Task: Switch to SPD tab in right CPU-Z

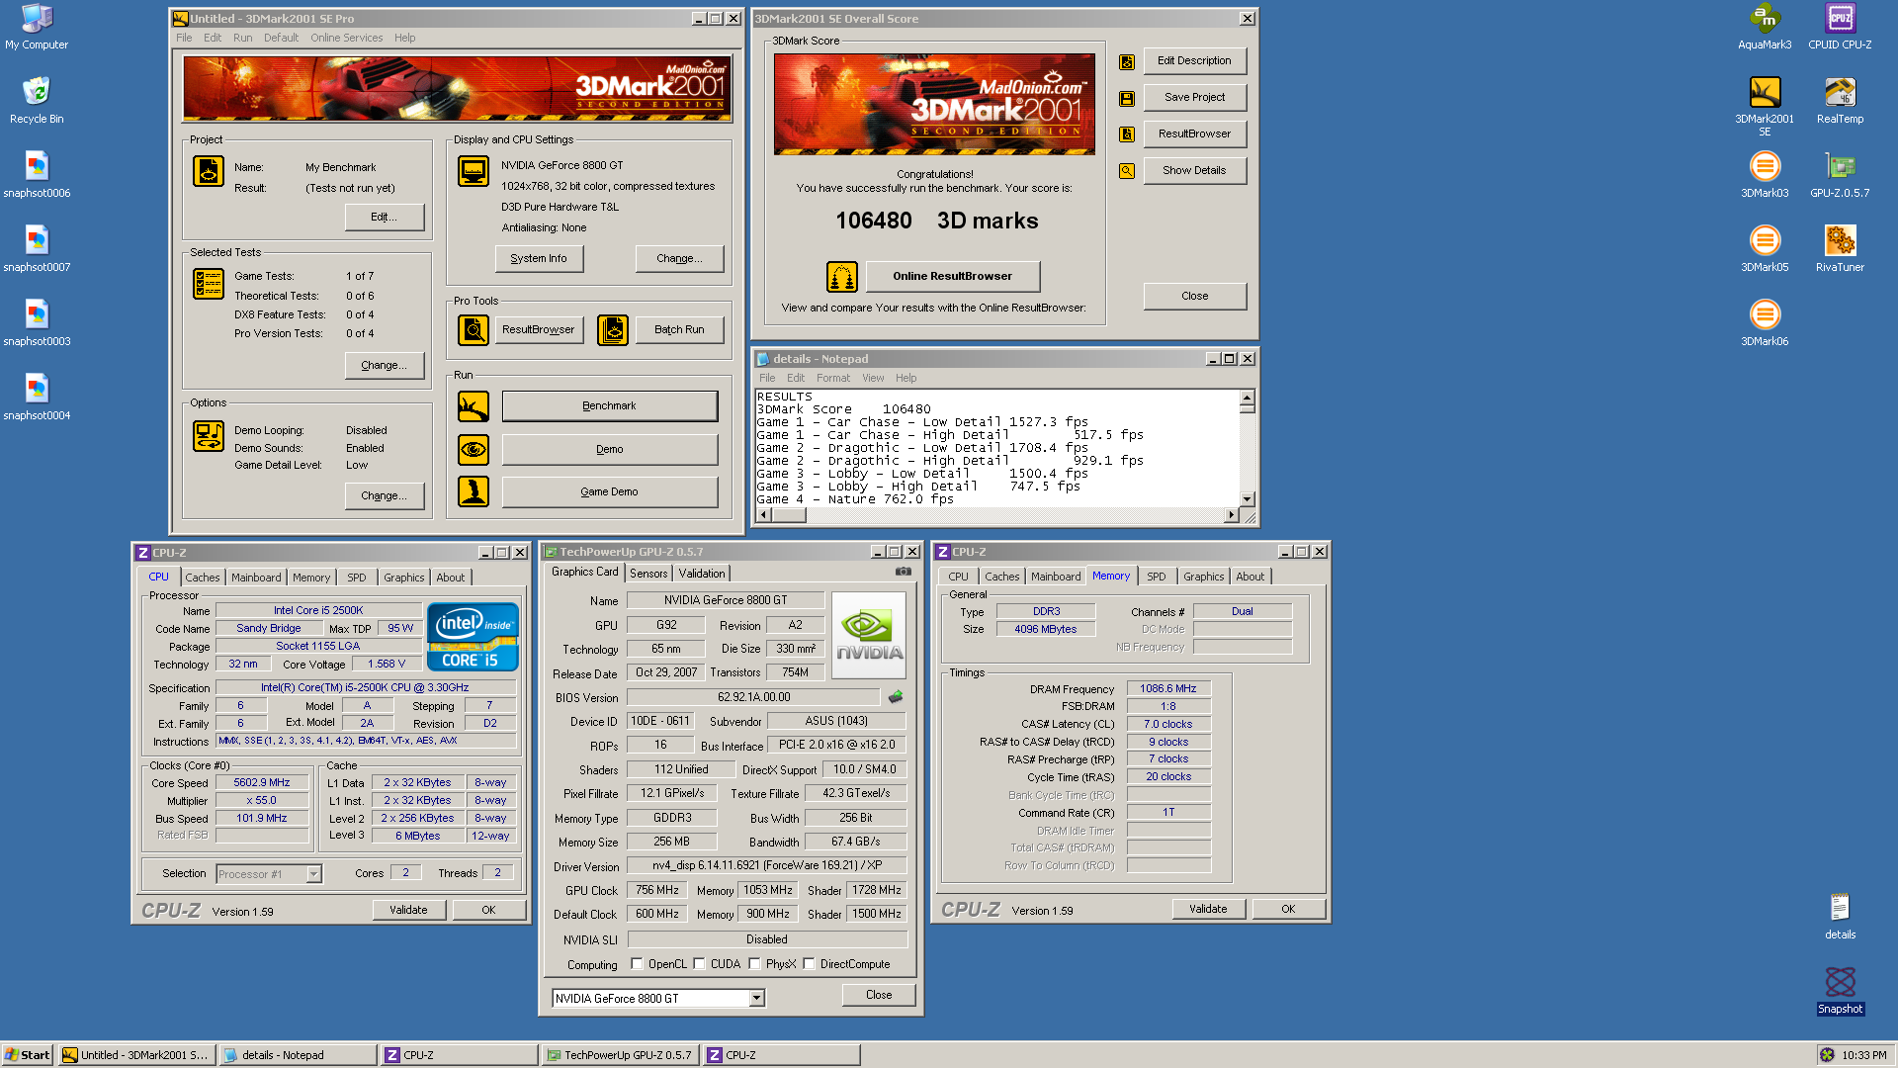Action: click(1157, 577)
